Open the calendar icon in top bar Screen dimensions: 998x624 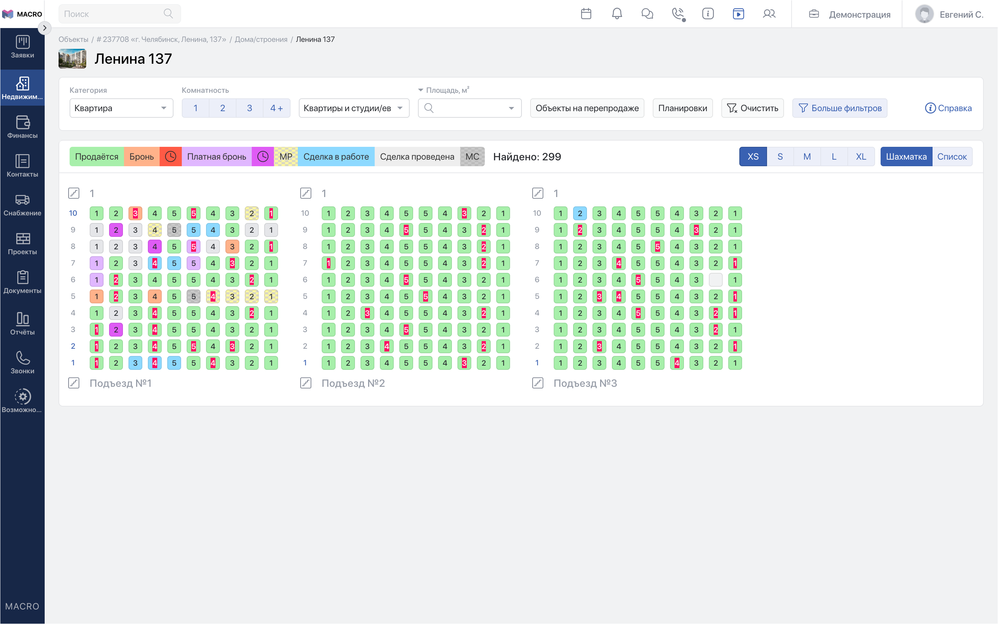(586, 14)
